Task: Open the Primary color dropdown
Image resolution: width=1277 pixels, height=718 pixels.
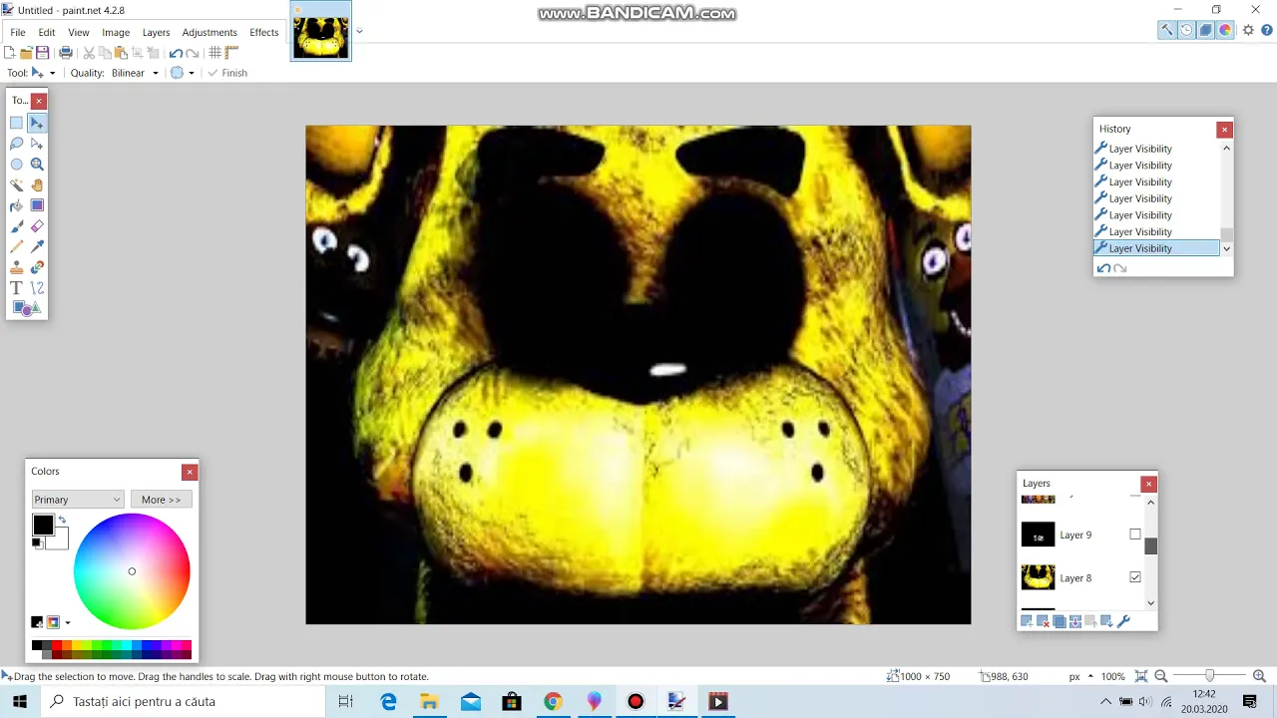Action: pyautogui.click(x=77, y=500)
